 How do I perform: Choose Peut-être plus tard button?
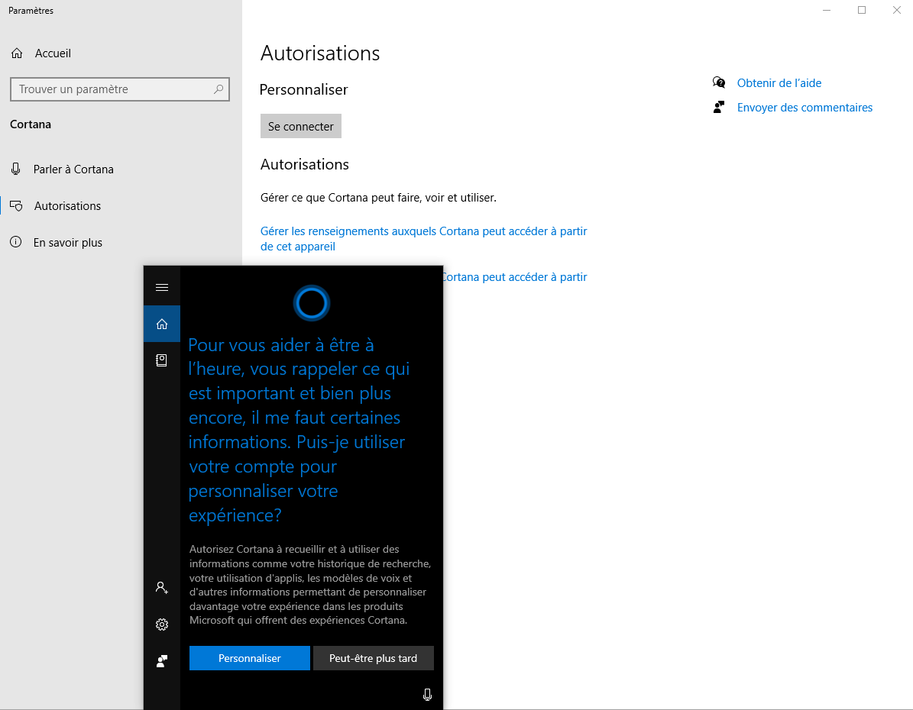[373, 658]
